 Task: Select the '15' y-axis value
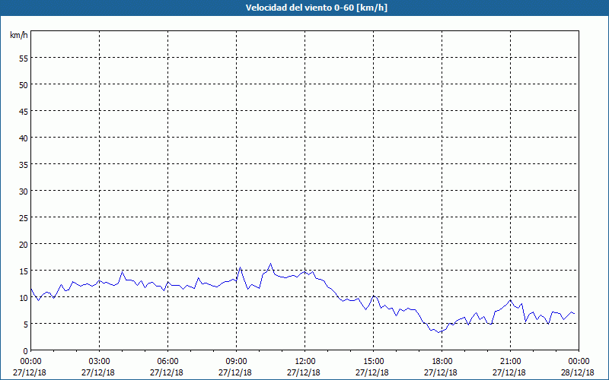[x=24, y=271]
